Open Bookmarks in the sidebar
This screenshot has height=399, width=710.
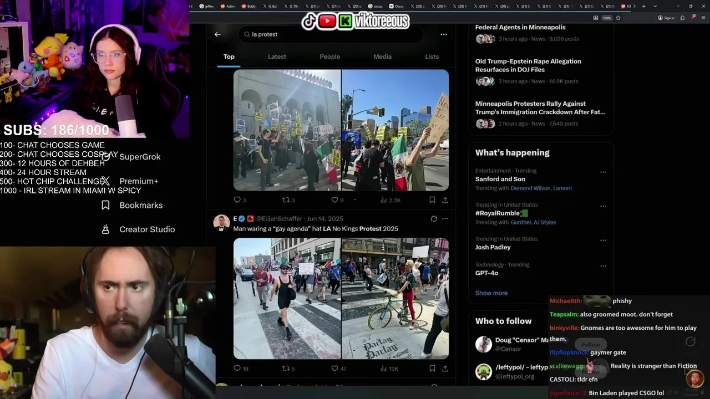coord(141,205)
